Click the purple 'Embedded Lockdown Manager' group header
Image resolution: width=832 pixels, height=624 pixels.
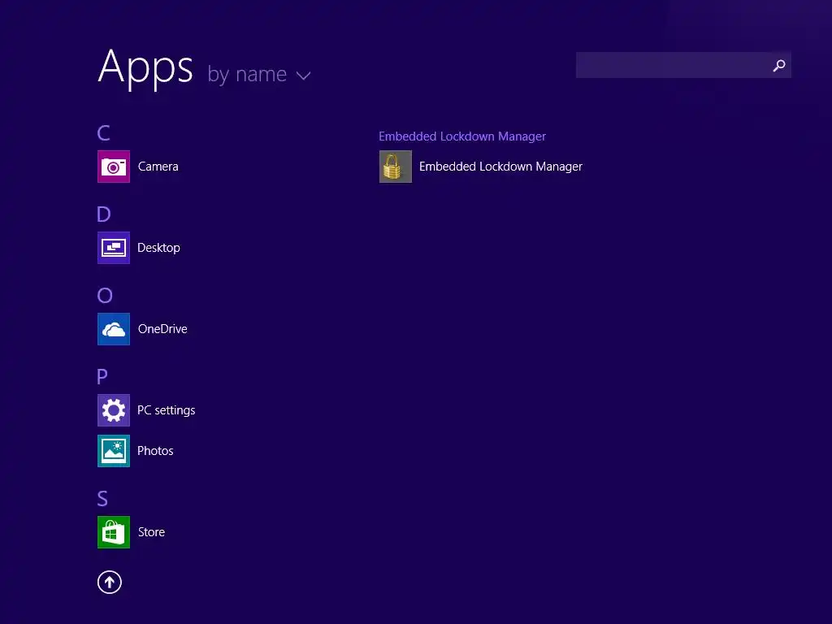click(462, 136)
